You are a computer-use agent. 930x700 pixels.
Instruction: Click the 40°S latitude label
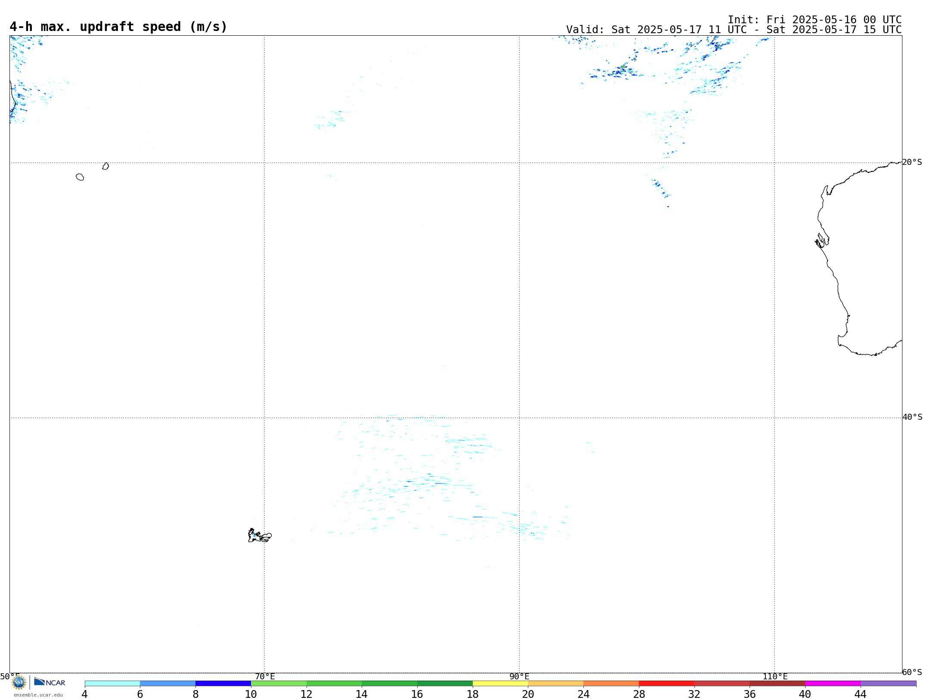(912, 417)
